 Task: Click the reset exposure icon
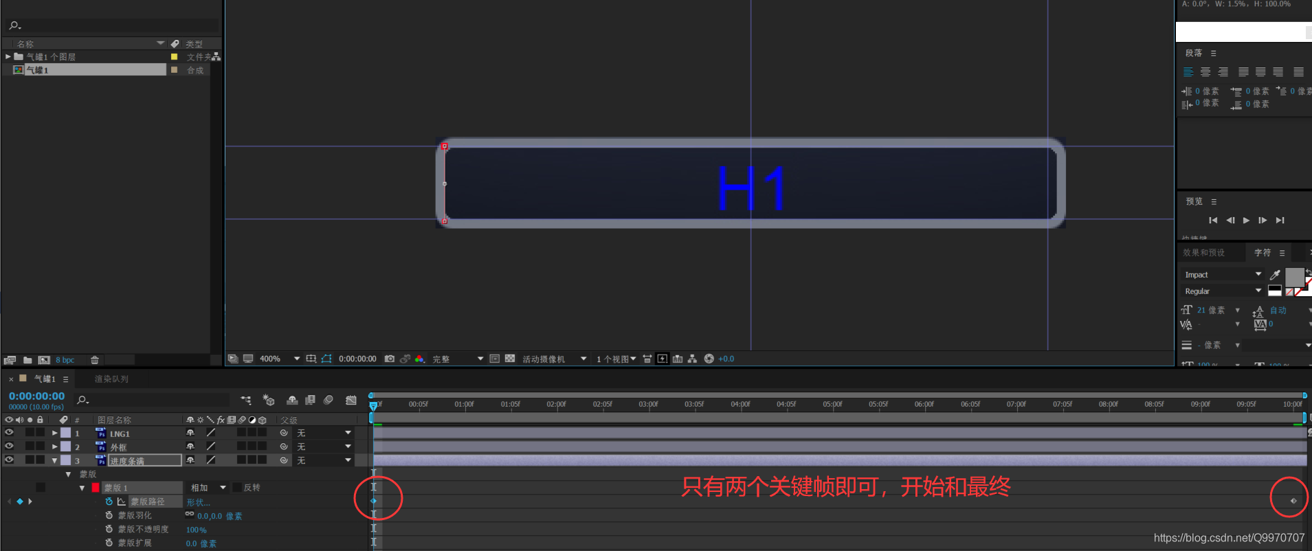709,359
